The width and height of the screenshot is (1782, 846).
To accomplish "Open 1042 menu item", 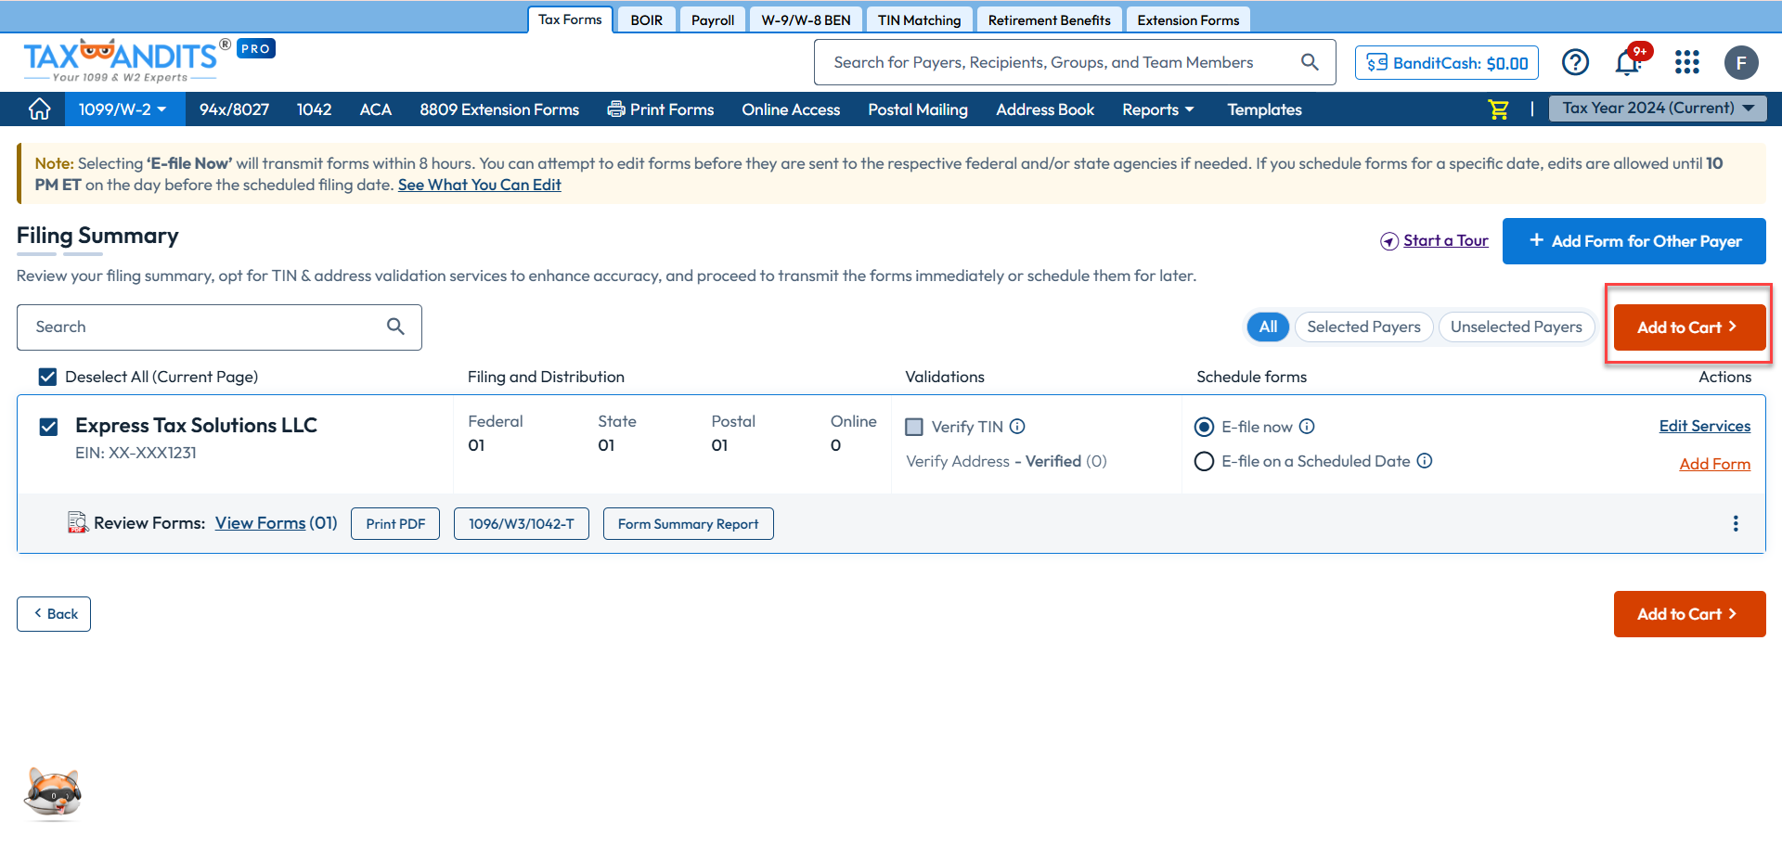I will coord(314,109).
